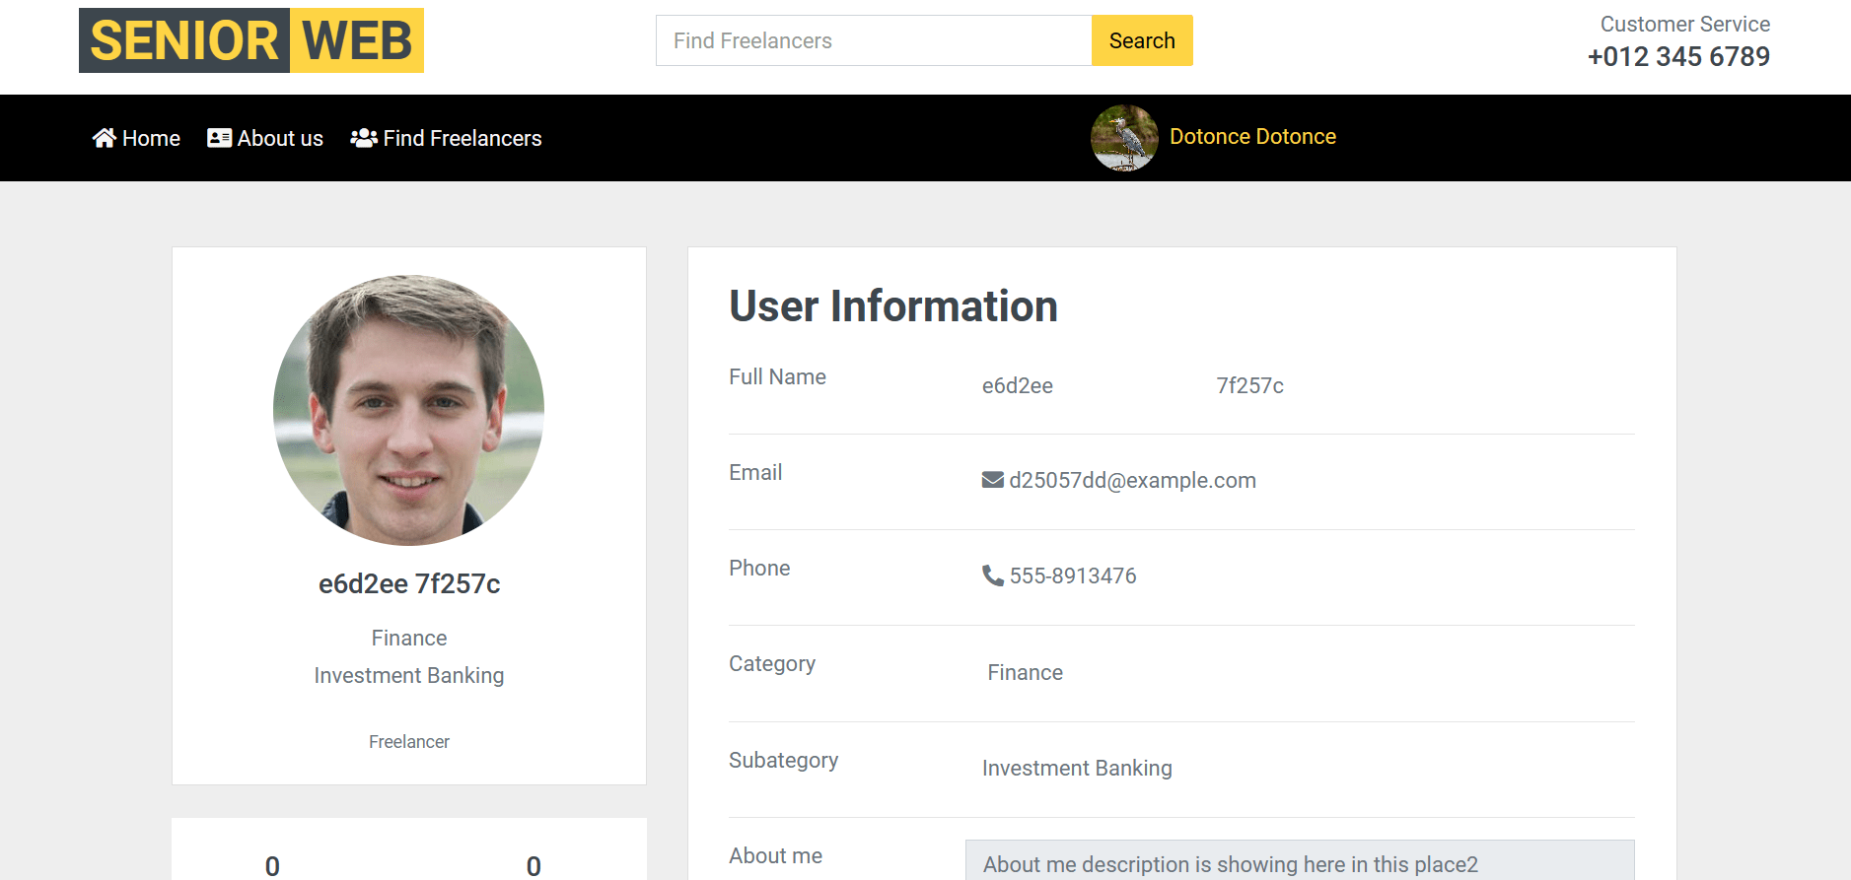
Task: Click the freelancer profile photo
Action: (408, 410)
